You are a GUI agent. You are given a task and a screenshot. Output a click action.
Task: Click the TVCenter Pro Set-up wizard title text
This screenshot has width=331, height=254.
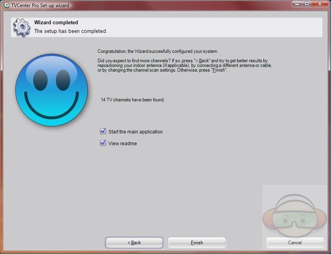(40, 5)
